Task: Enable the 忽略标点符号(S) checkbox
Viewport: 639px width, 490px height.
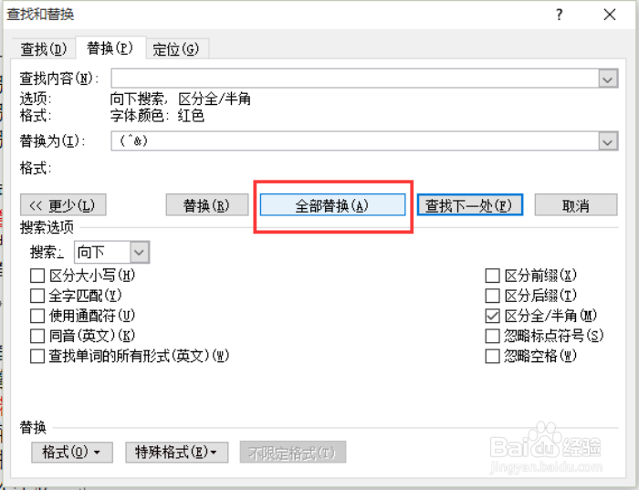Action: coord(493,336)
